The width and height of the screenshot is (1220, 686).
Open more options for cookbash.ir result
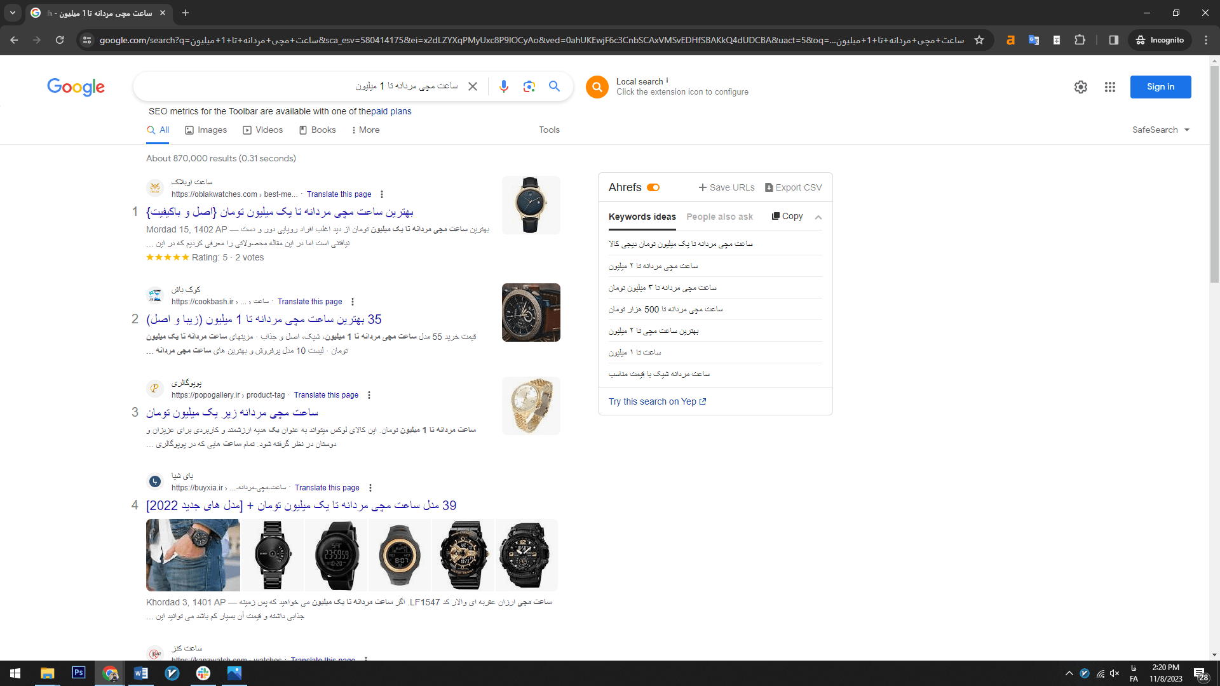tap(353, 302)
